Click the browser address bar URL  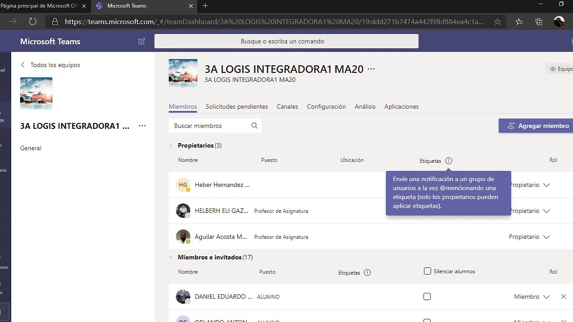tap(274, 21)
